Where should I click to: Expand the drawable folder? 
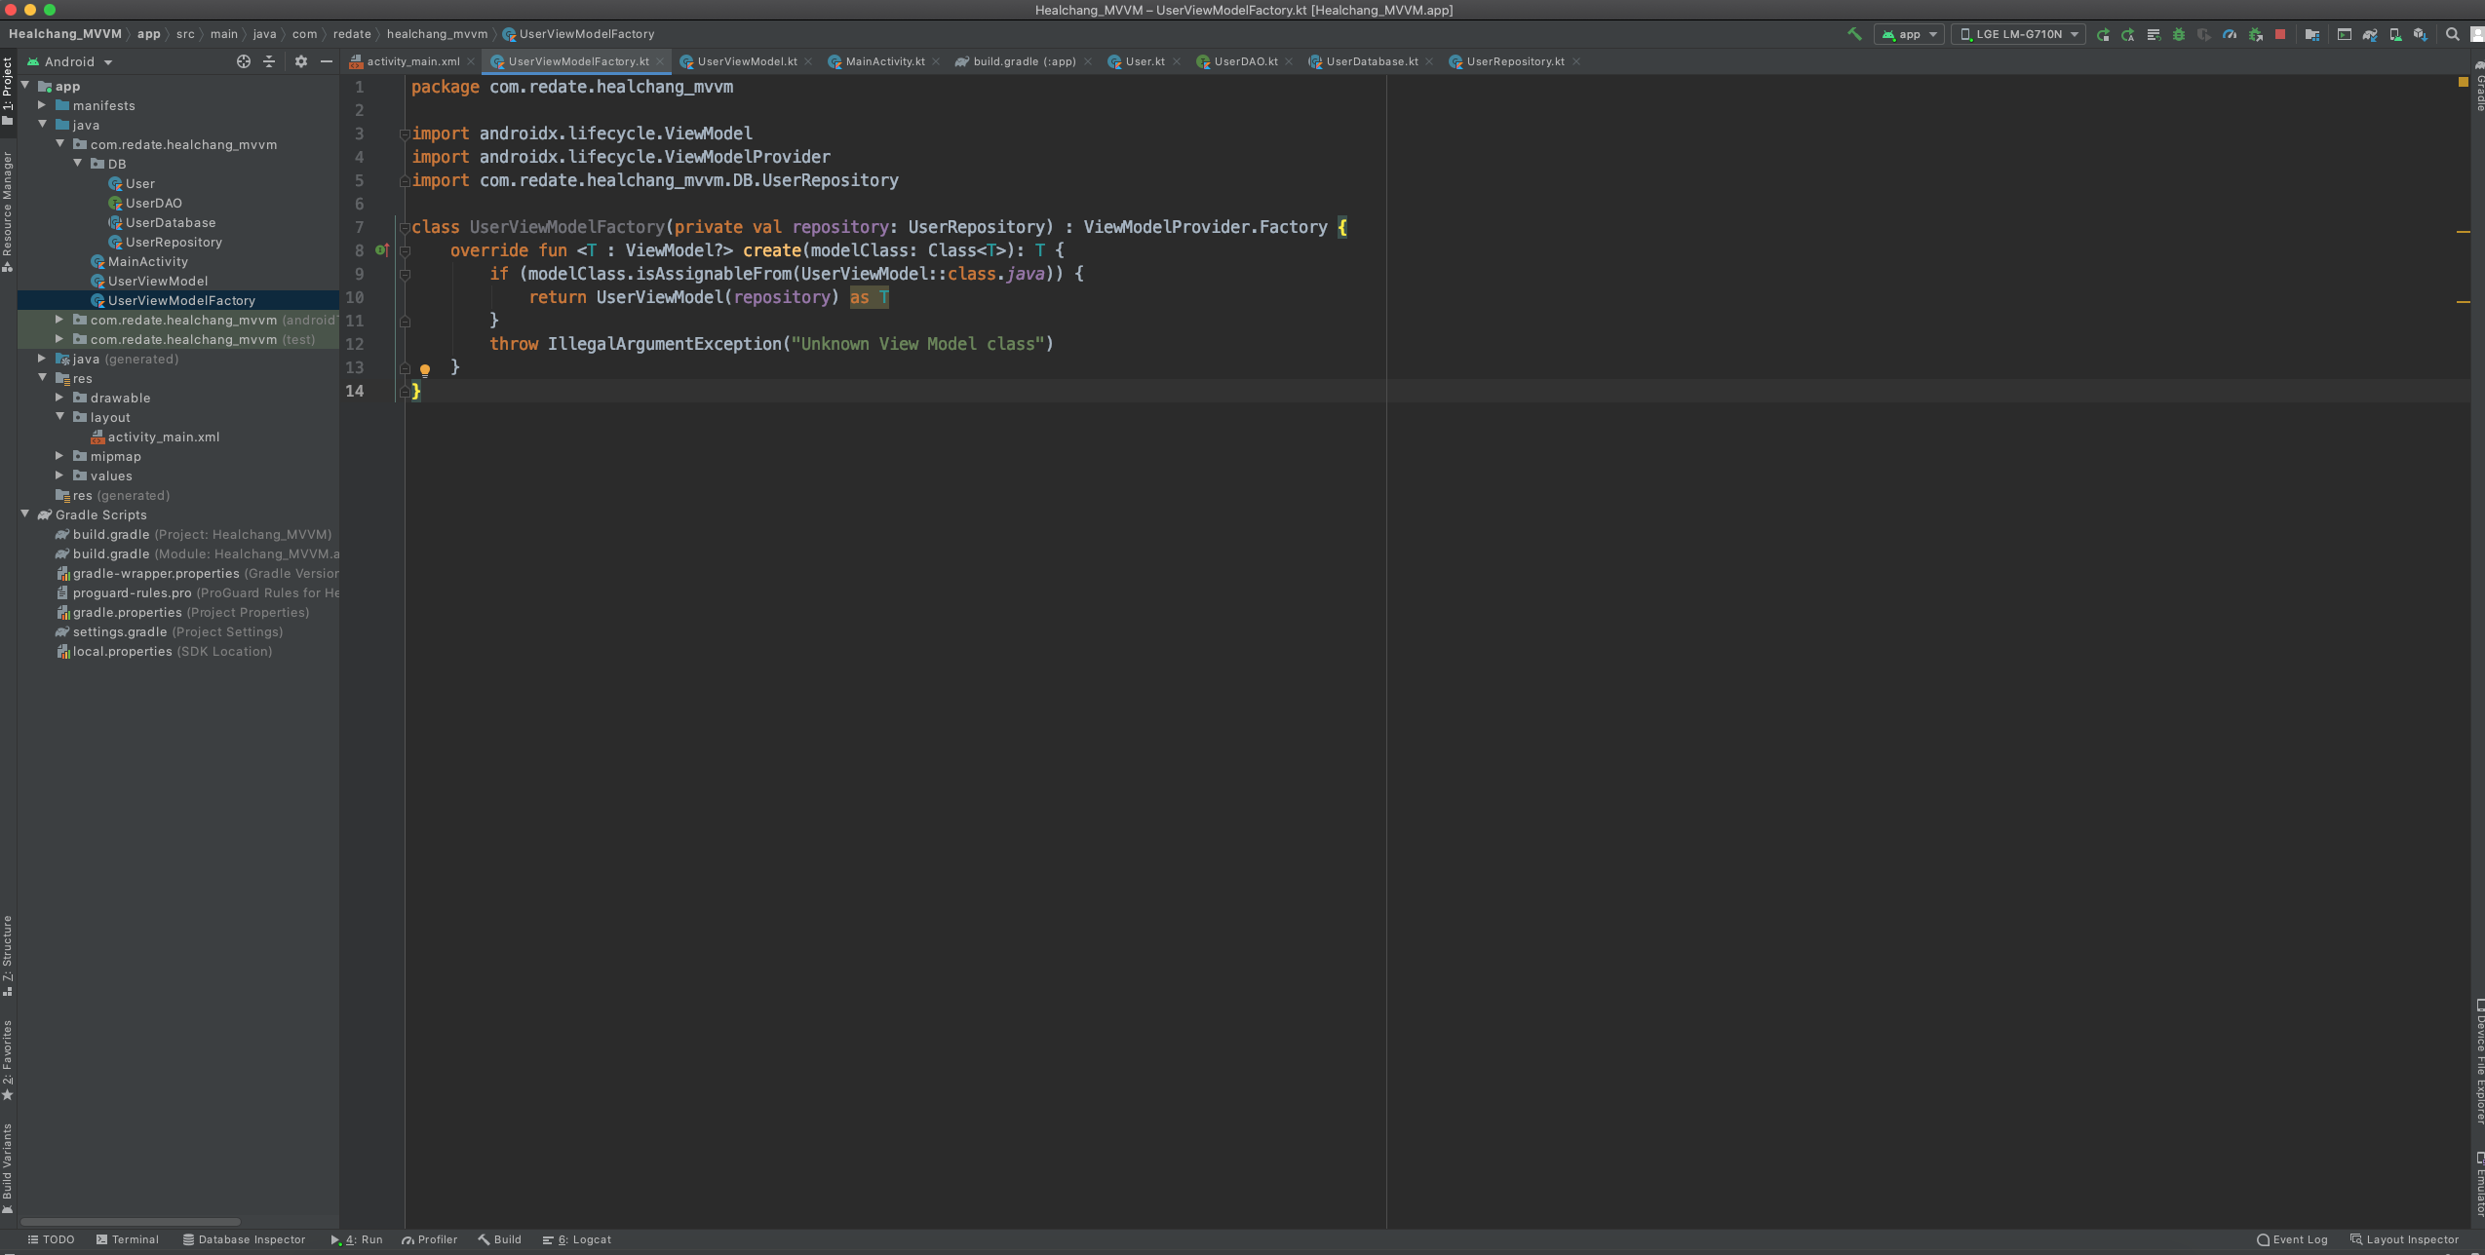point(59,398)
